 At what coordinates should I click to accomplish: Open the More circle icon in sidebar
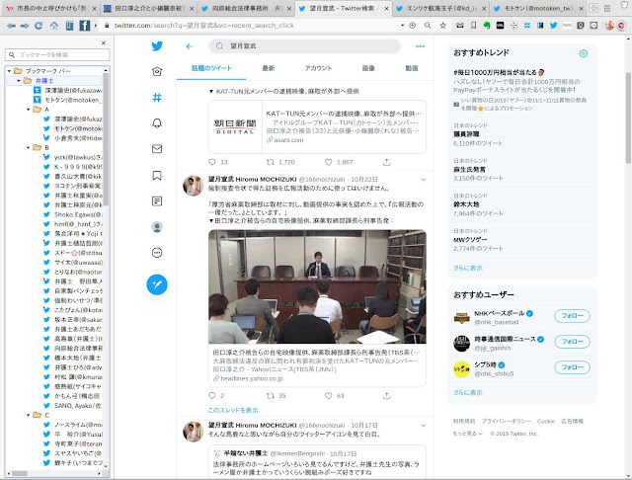point(157,253)
